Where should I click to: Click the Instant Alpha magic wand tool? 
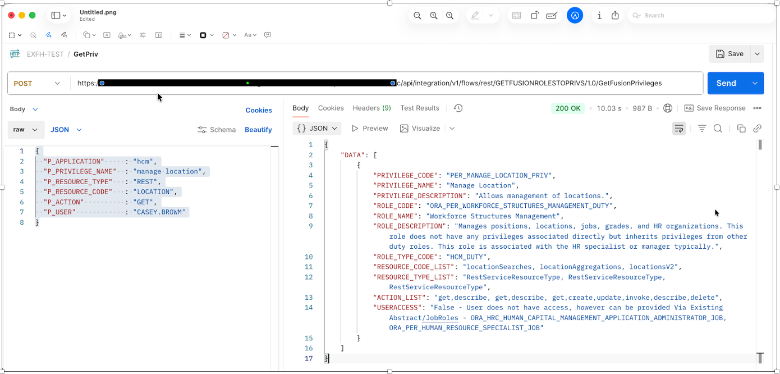pyautogui.click(x=33, y=35)
